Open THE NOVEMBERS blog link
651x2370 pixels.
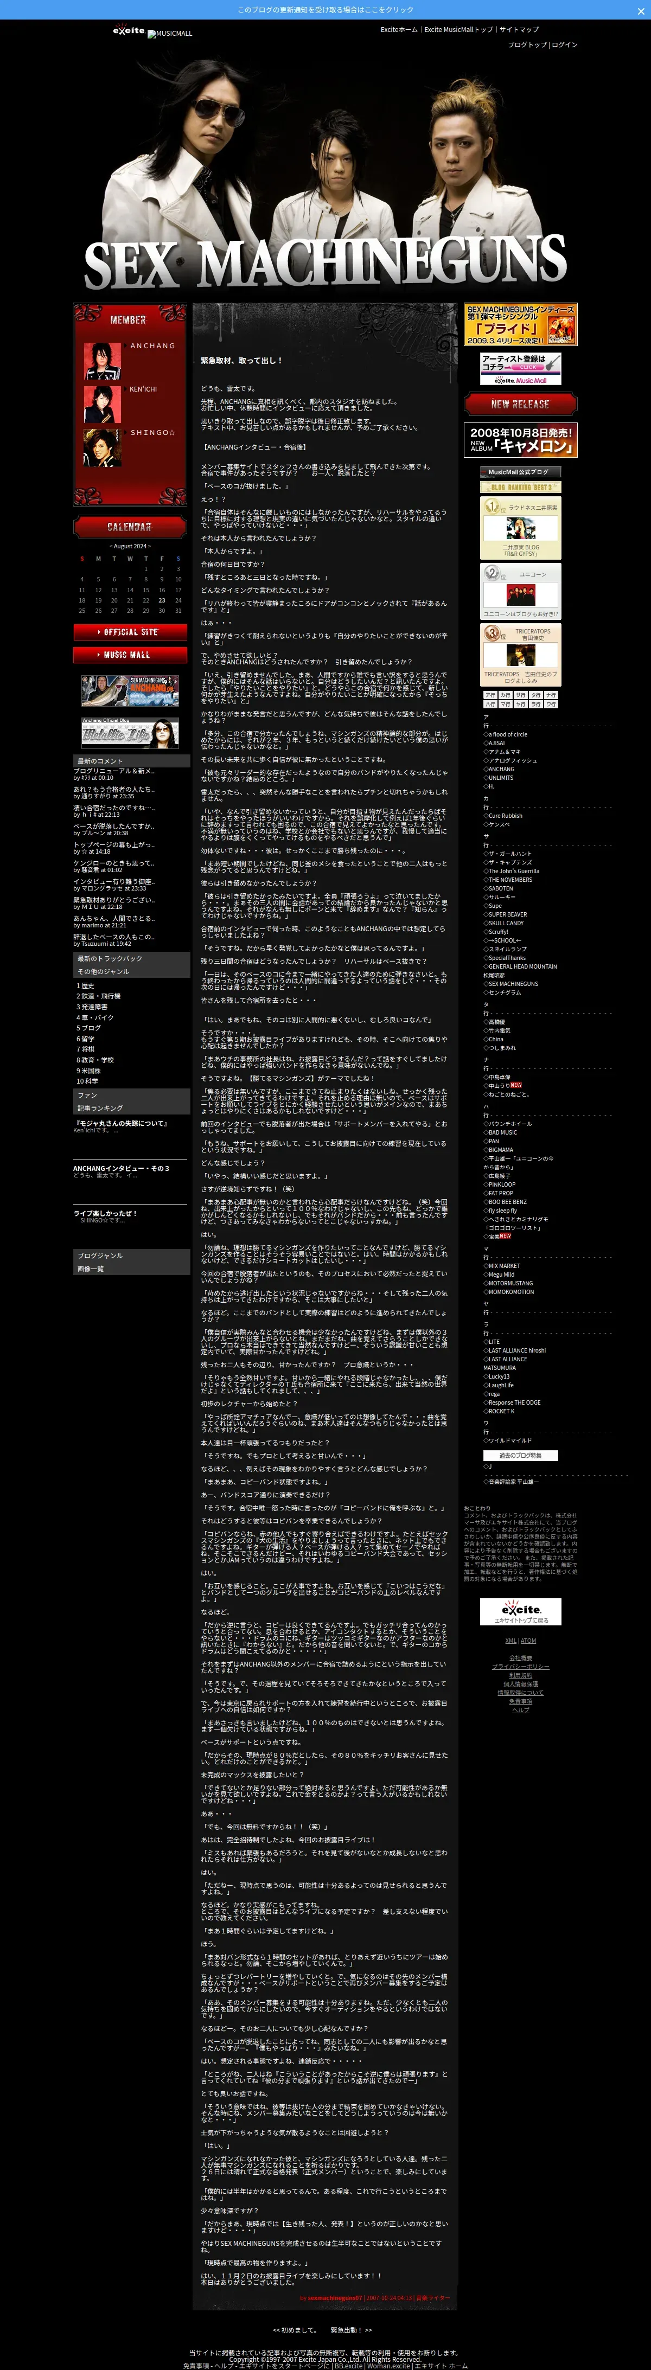[x=510, y=880]
